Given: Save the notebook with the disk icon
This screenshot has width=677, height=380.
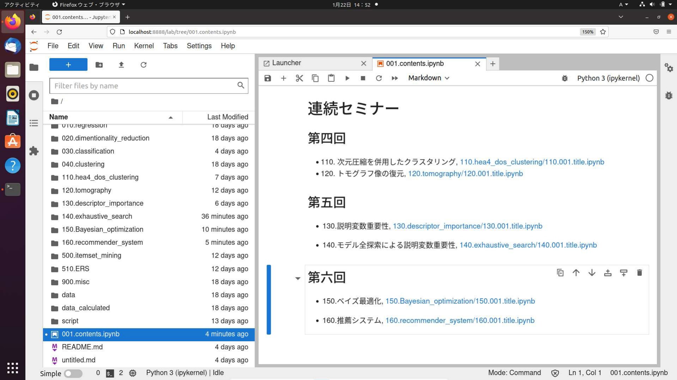Looking at the screenshot, I should tap(268, 78).
